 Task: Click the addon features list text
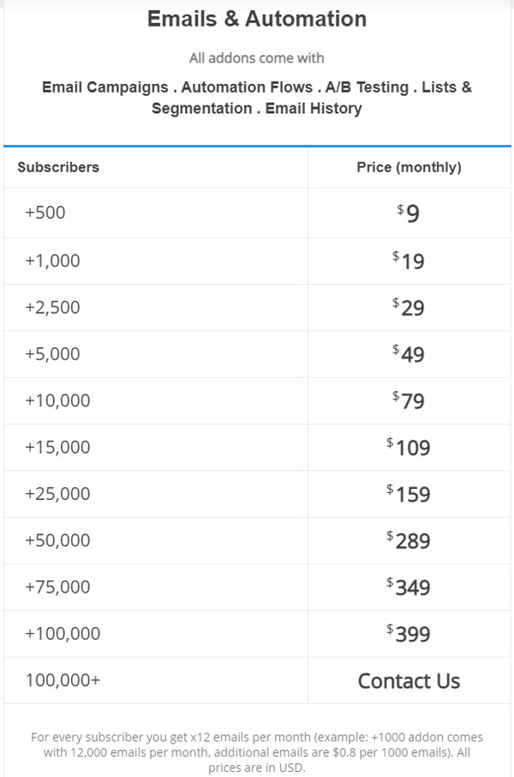(257, 98)
